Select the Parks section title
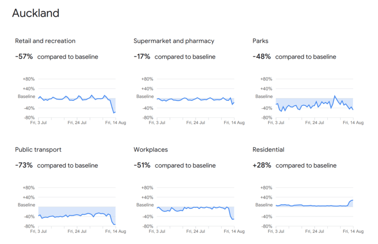Viewport: 378px width, 244px height. 261,41
